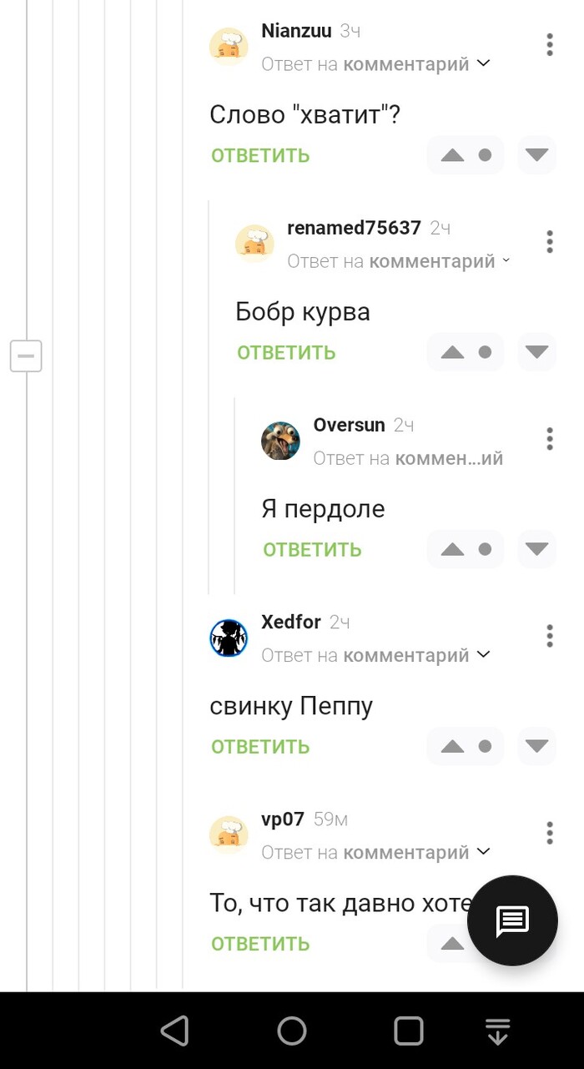The image size is (584, 1069).
Task: Downvote the "свинку Пеппу" comment
Action: (536, 746)
